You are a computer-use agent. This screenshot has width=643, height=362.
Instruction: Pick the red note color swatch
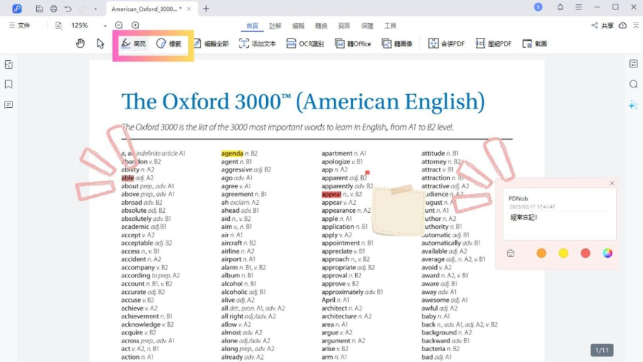[586, 253]
